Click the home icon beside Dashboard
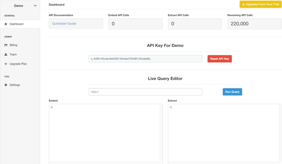 click(x=6, y=24)
